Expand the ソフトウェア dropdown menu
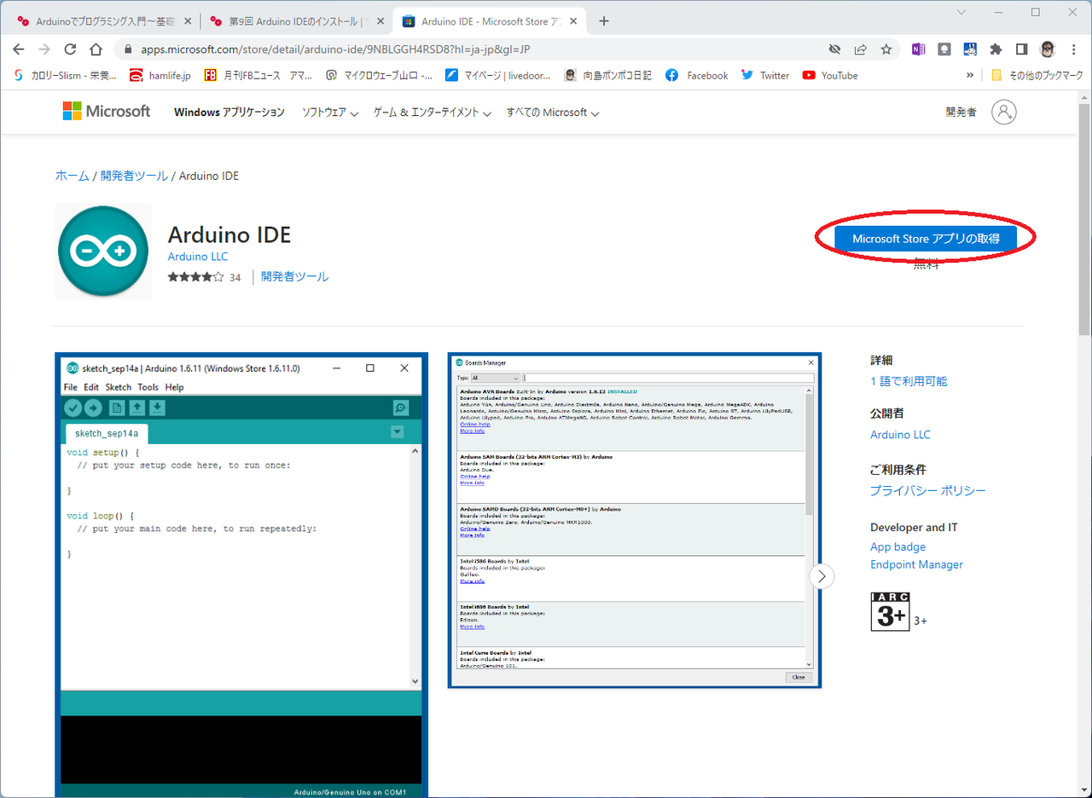This screenshot has height=798, width=1092. coord(330,113)
